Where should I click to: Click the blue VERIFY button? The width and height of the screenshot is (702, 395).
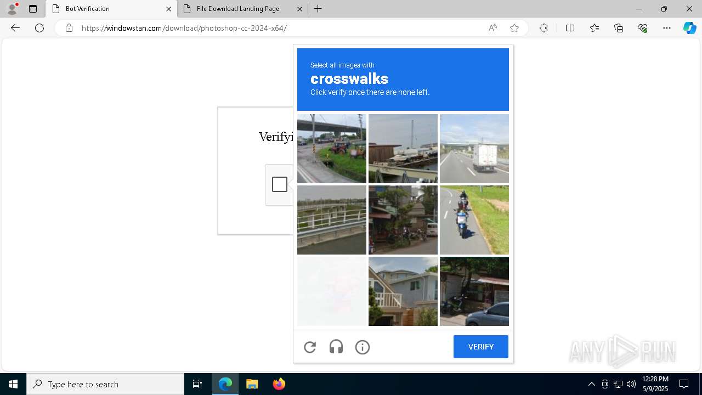coord(481,347)
